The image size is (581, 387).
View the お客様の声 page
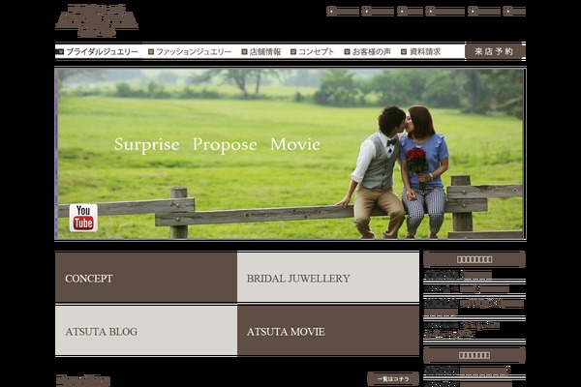[x=368, y=52]
